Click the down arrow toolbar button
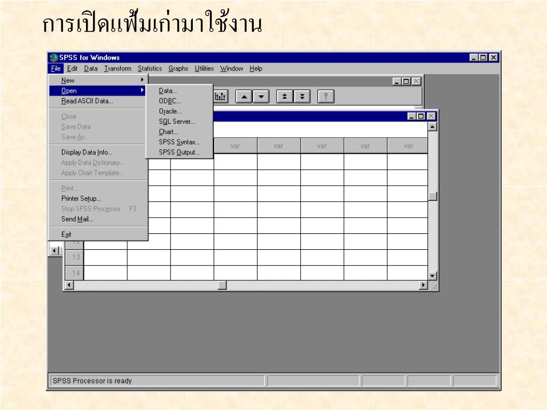This screenshot has width=547, height=410. point(261,97)
